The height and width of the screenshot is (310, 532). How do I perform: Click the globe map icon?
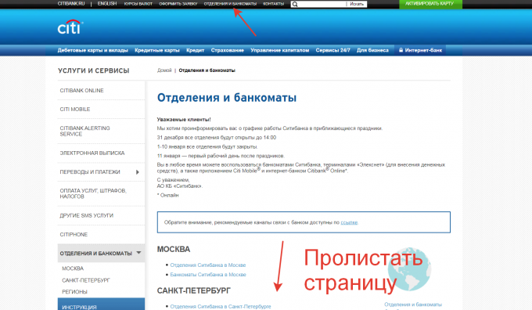pos(409,269)
